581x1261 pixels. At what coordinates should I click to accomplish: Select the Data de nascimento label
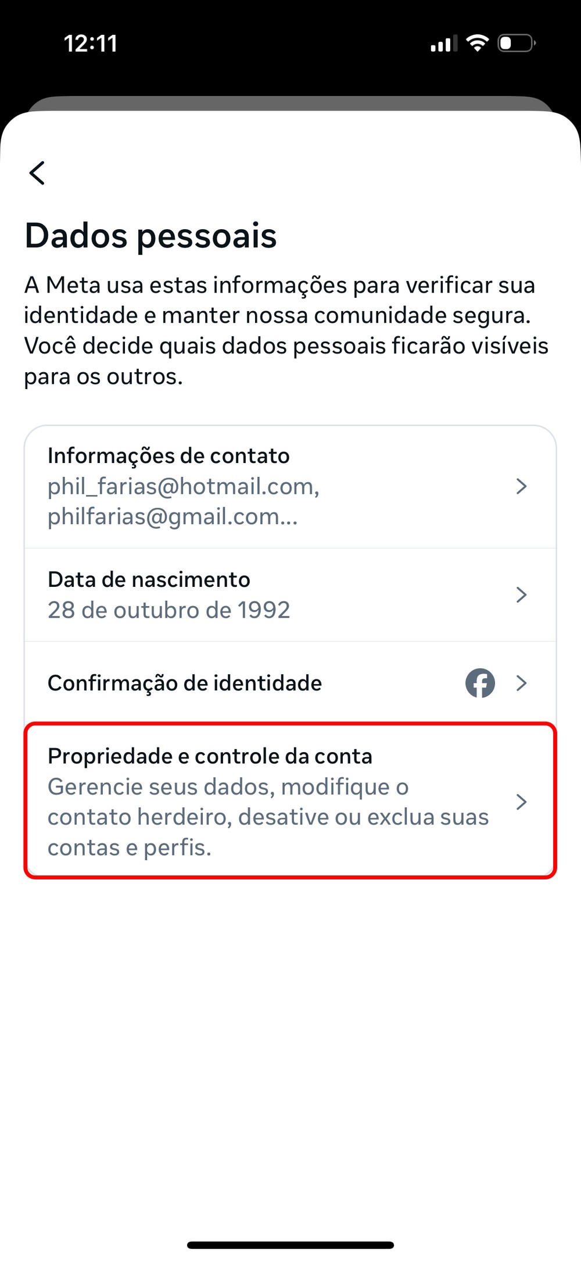[x=149, y=580]
